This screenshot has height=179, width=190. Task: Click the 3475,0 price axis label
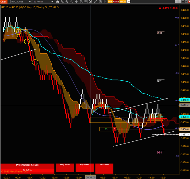(185, 10)
